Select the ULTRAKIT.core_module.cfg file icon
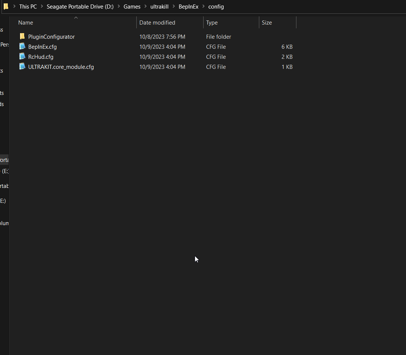Screen dimensions: 406x355 [x=22, y=67]
